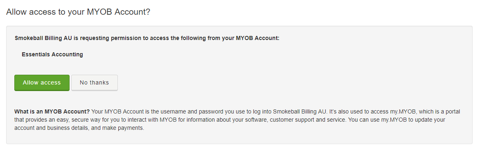Select the Essentials Accounting permission item
This screenshot has width=480, height=158.
tap(52, 55)
